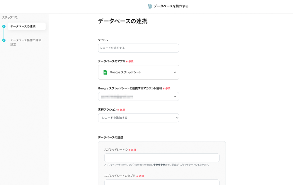The width and height of the screenshot is (293, 185).
Task: Click the 実行アクション field label
Action: point(107,110)
